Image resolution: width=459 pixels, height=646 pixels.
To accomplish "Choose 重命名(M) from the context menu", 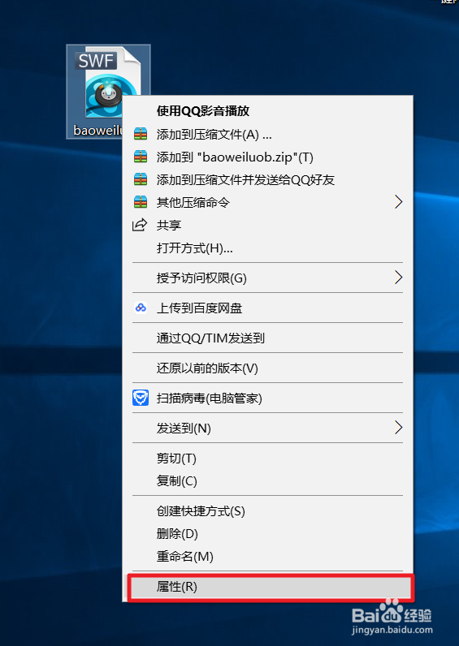I will tap(267, 557).
